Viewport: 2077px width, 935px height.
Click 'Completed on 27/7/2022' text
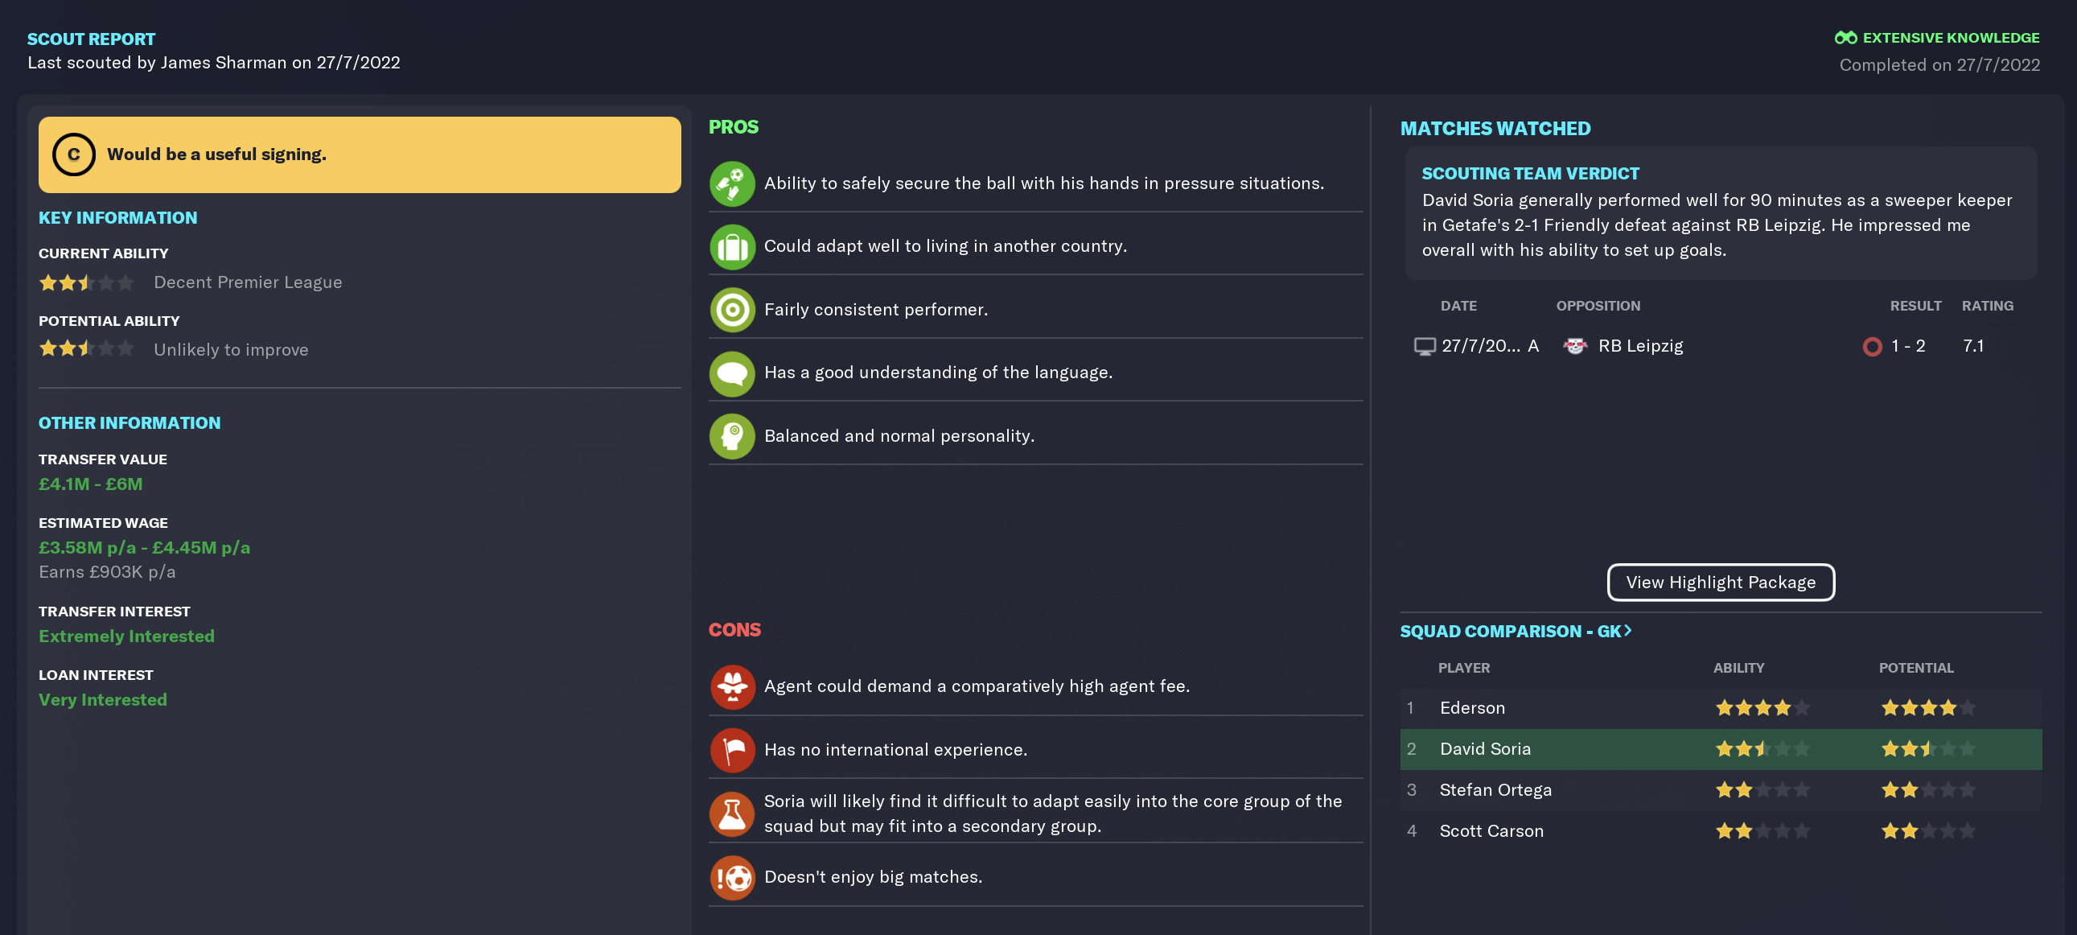tap(1939, 65)
